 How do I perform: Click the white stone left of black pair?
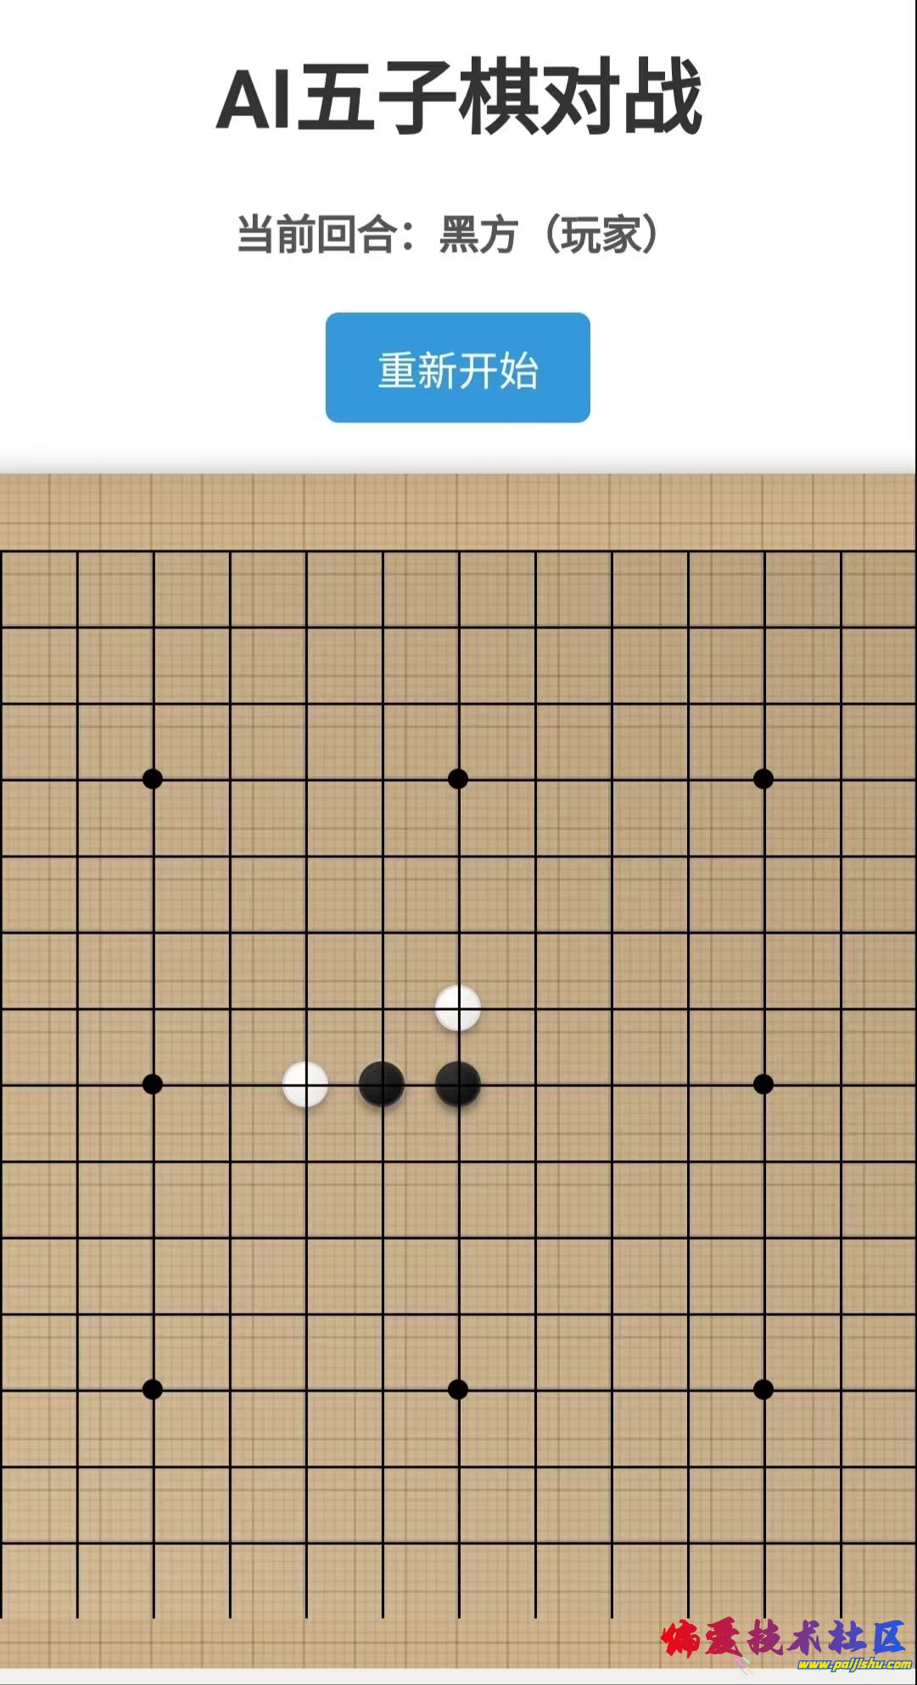click(305, 1084)
